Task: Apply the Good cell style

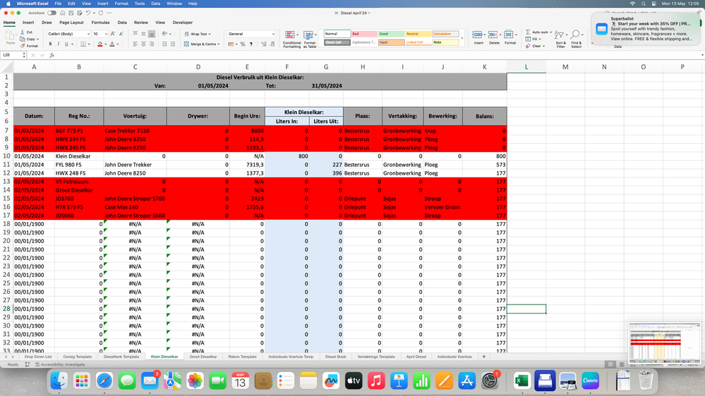Action: coord(391,34)
